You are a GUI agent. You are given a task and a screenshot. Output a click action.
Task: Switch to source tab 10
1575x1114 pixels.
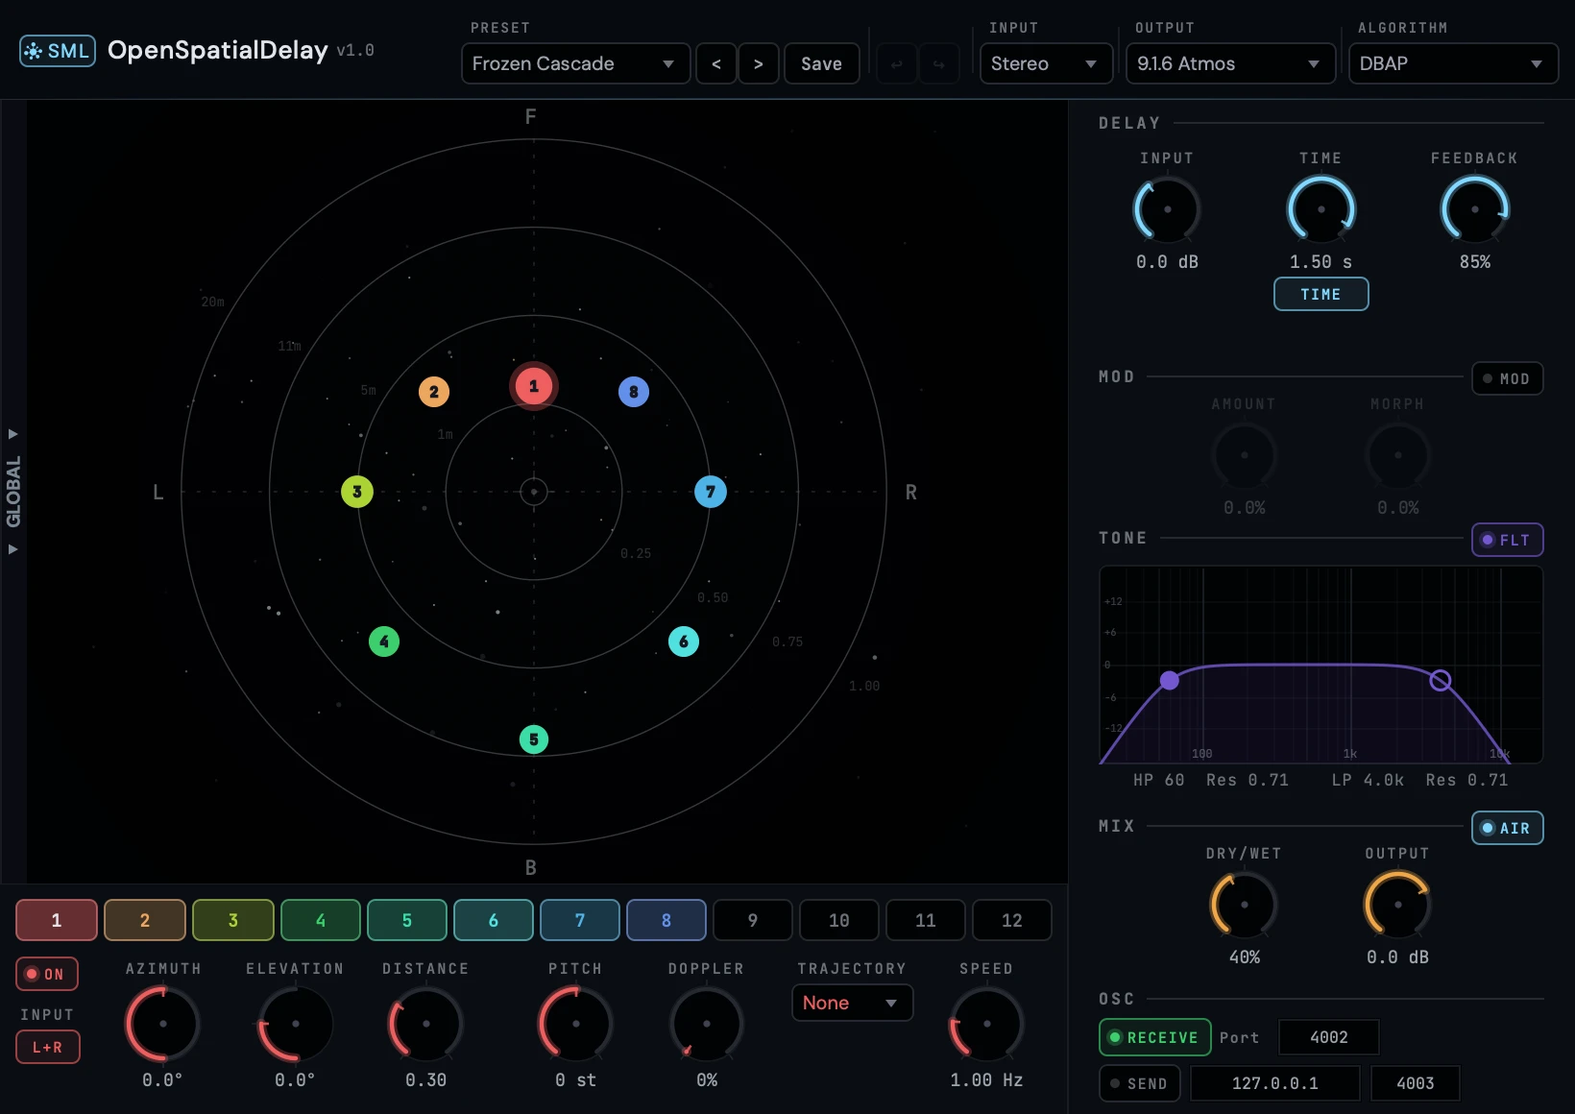pyautogui.click(x=839, y=920)
